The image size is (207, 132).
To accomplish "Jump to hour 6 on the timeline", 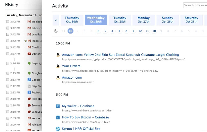I will 98,31.
